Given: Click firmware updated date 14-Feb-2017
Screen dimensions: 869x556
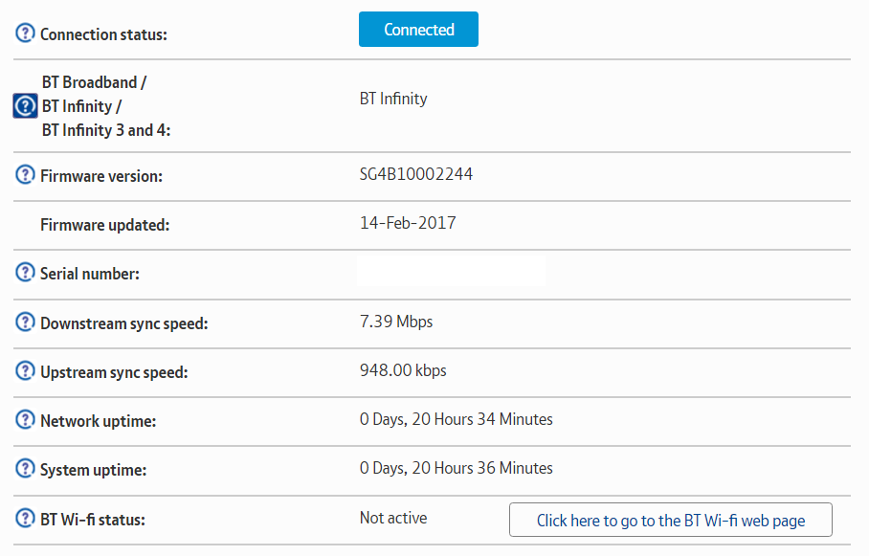Looking at the screenshot, I should [408, 223].
